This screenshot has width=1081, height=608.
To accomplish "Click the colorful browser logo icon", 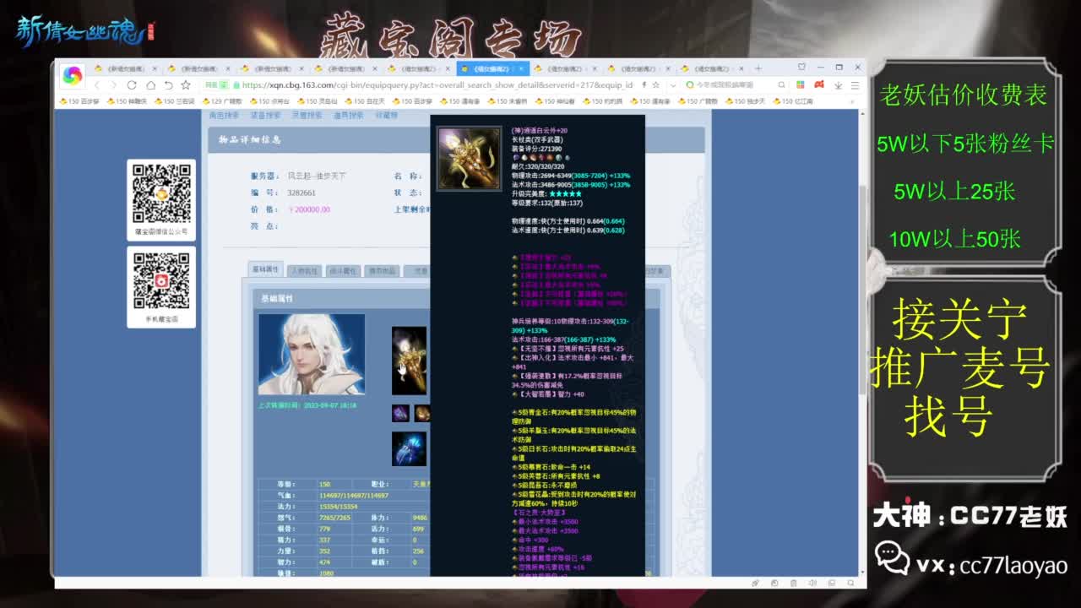I will [x=73, y=76].
